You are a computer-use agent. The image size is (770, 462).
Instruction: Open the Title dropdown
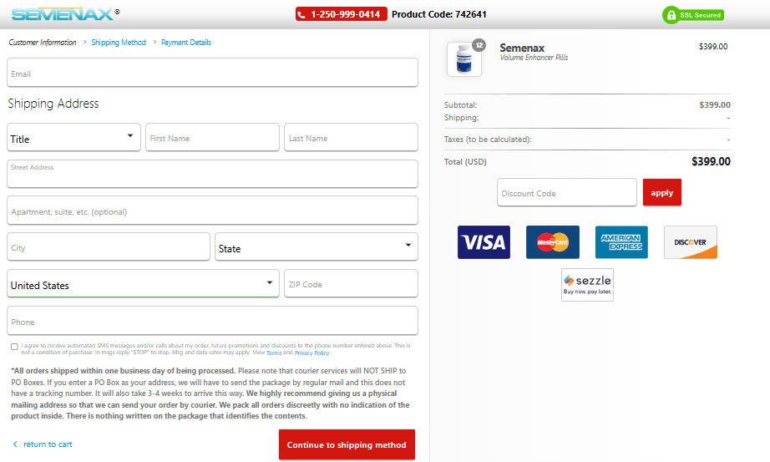[x=73, y=137]
